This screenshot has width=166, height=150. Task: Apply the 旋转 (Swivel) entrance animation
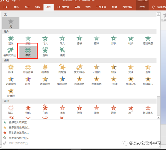point(45,51)
